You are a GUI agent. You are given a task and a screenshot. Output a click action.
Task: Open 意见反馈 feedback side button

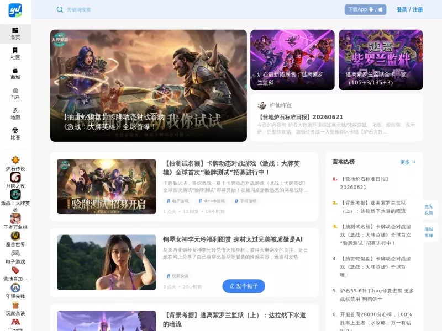click(429, 210)
